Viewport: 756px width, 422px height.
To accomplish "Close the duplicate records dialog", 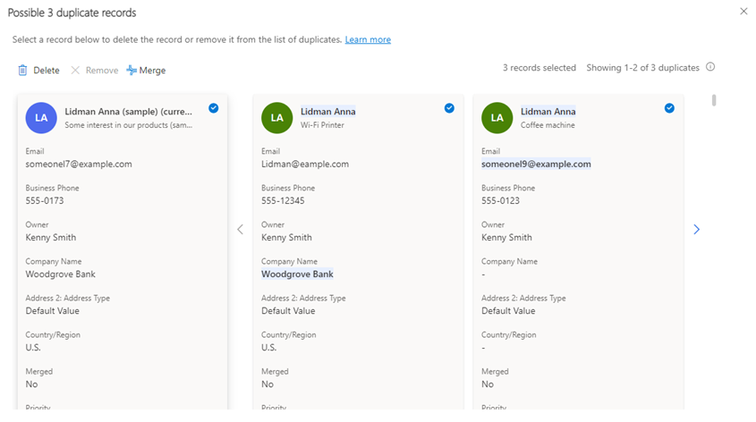I will coord(743,11).
